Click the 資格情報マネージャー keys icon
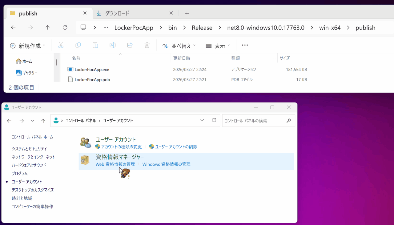394x225 pixels. point(85,160)
